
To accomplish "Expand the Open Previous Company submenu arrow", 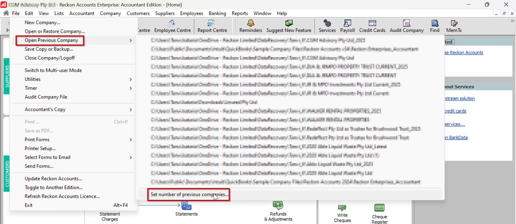I will [x=131, y=41].
